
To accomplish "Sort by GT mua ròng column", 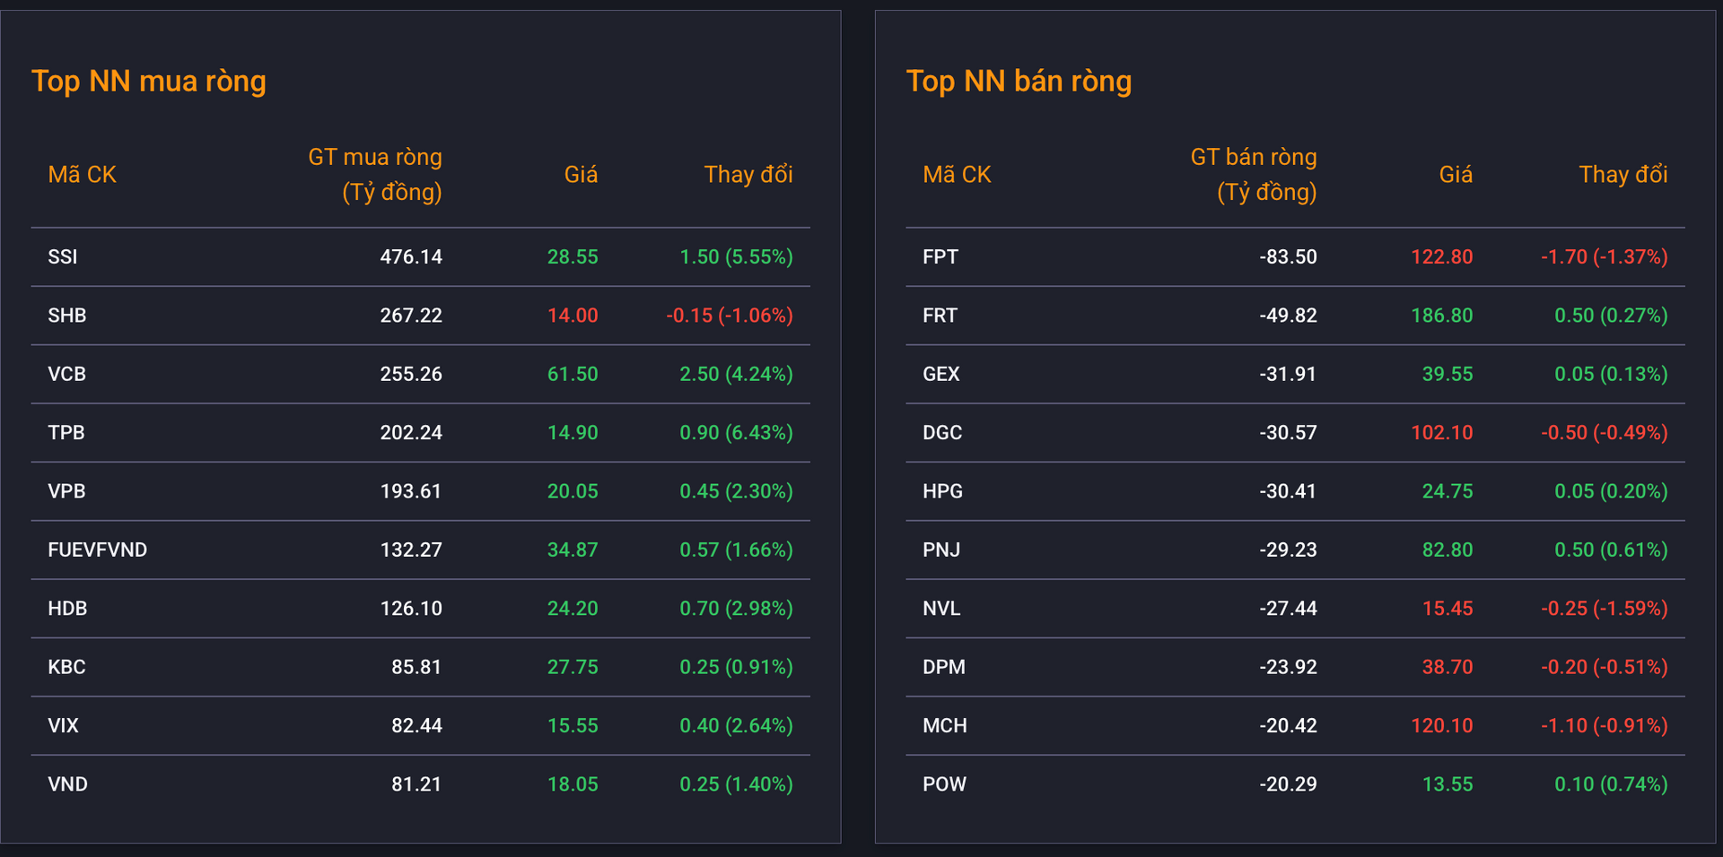I will click(x=375, y=175).
